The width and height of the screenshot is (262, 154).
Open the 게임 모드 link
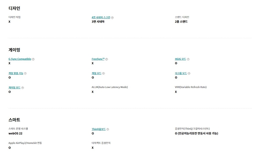pos(96,73)
